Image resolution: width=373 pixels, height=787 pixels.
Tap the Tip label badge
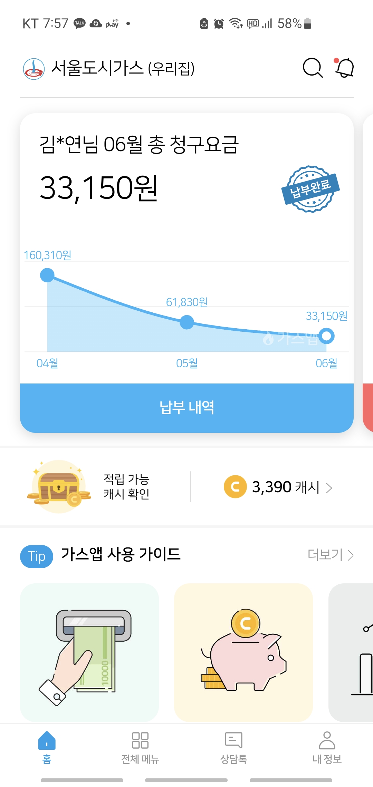pos(37,556)
